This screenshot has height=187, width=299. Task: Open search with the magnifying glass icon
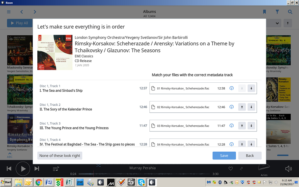(x=290, y=12)
